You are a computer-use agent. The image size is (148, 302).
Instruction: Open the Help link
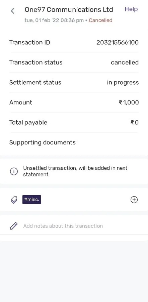(131, 9)
